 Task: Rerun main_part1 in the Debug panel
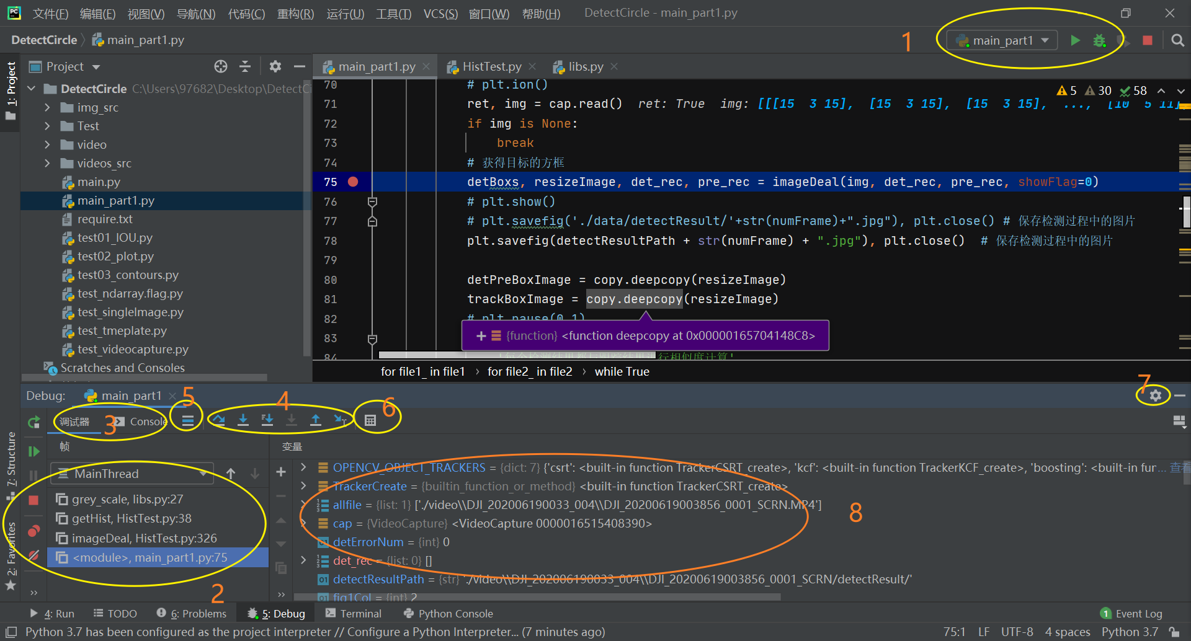[33, 423]
